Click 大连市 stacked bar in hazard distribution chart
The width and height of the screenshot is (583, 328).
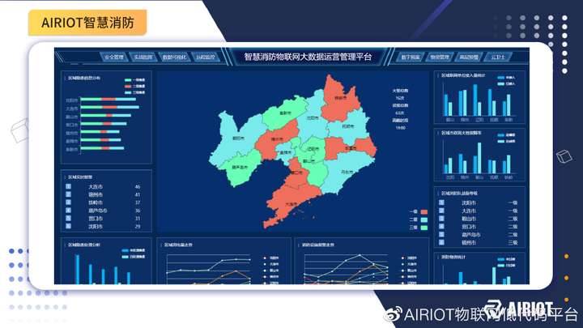(110, 107)
